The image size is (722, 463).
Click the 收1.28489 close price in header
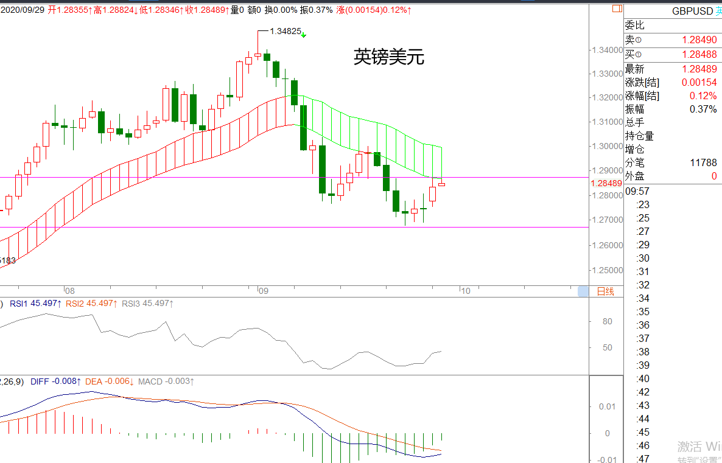(208, 10)
